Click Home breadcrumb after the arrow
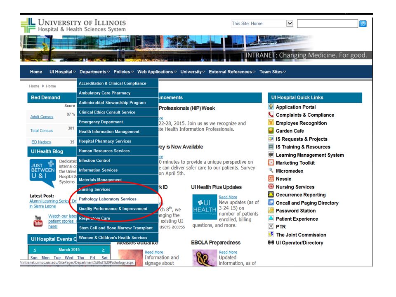 coord(51,86)
